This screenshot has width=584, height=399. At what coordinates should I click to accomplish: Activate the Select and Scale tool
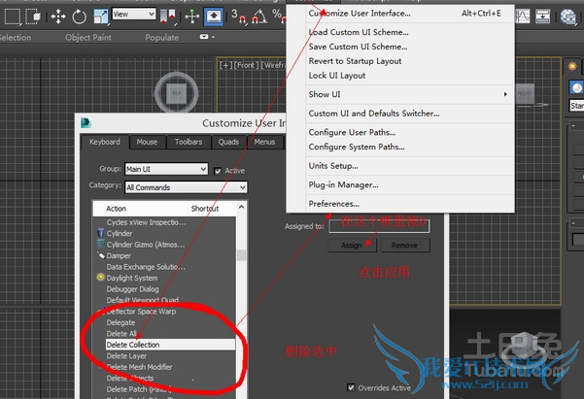[x=100, y=17]
